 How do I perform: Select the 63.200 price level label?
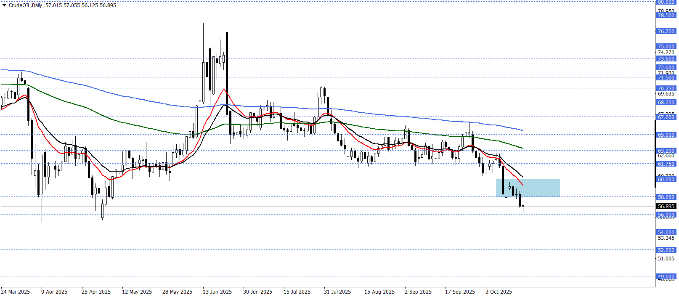click(x=666, y=151)
